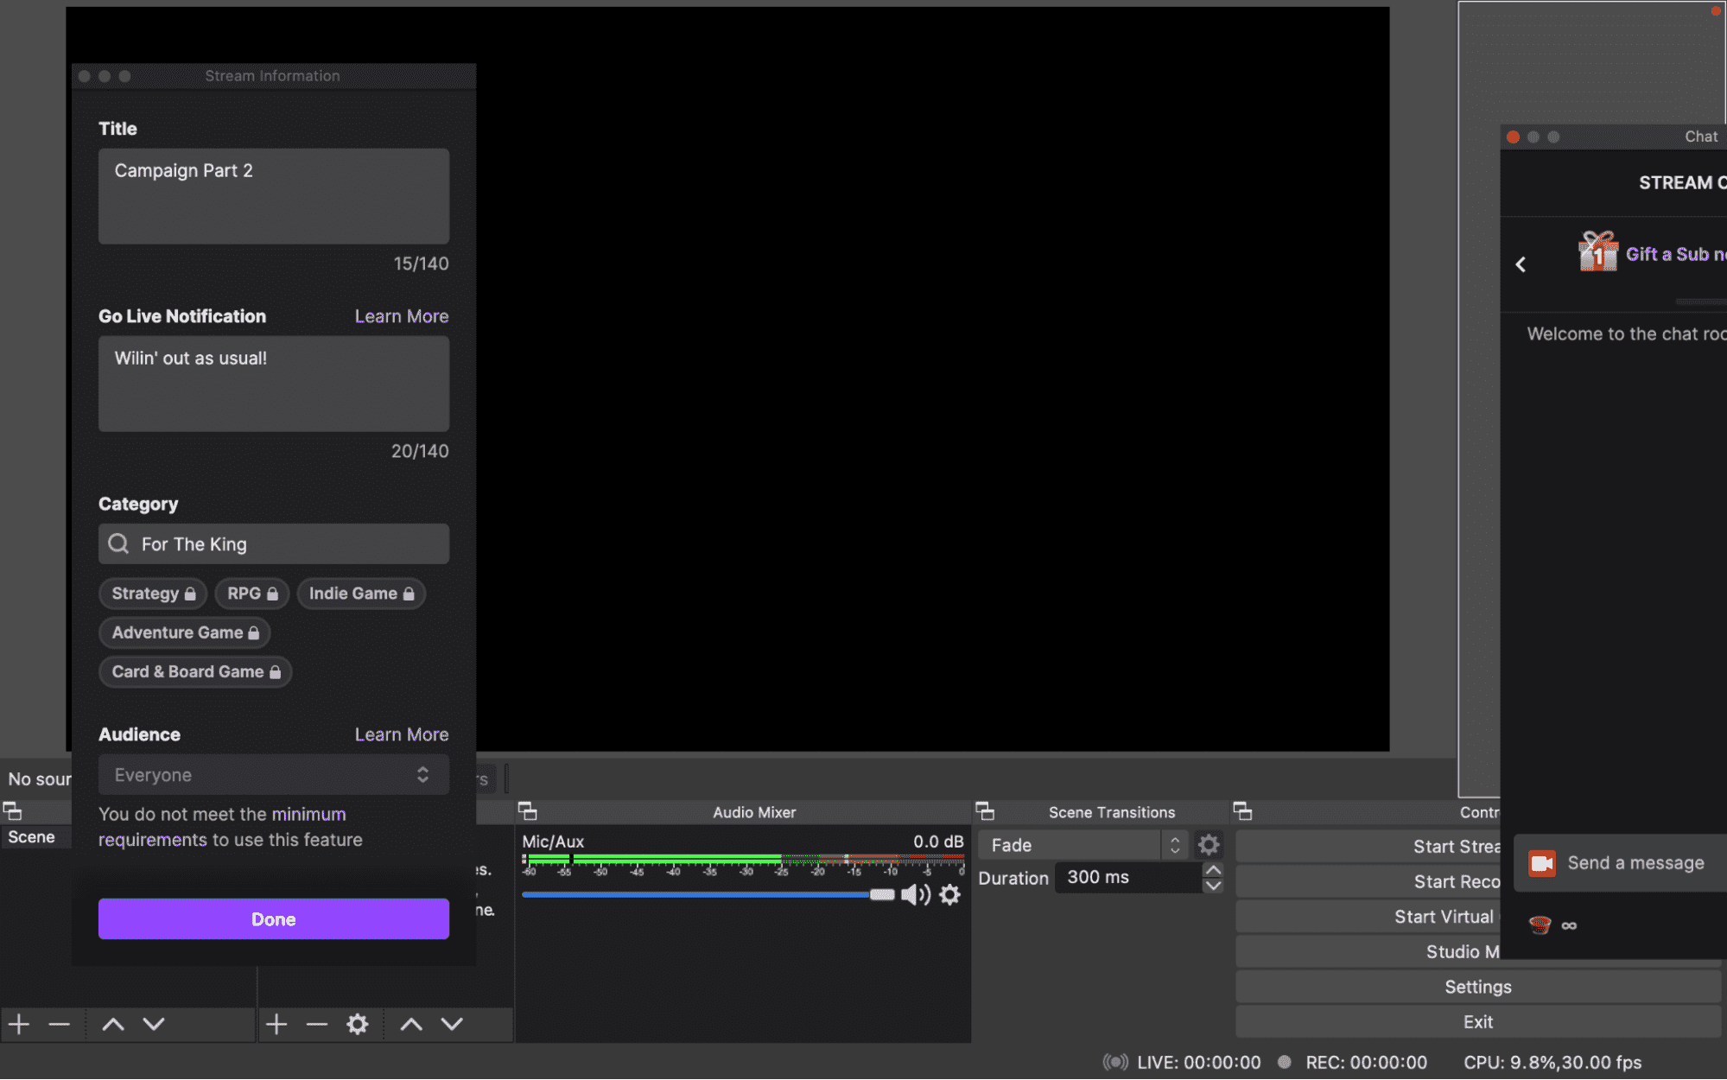Expand the Category search for For The King

[x=274, y=543]
